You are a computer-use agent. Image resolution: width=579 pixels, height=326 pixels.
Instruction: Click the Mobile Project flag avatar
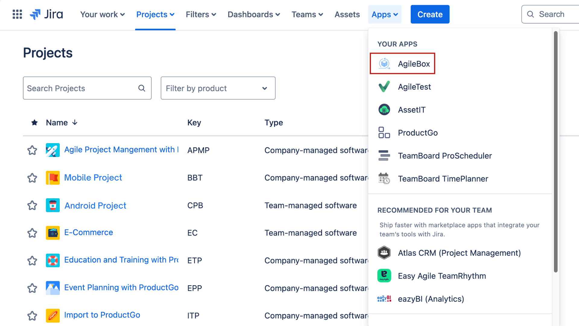tap(53, 177)
